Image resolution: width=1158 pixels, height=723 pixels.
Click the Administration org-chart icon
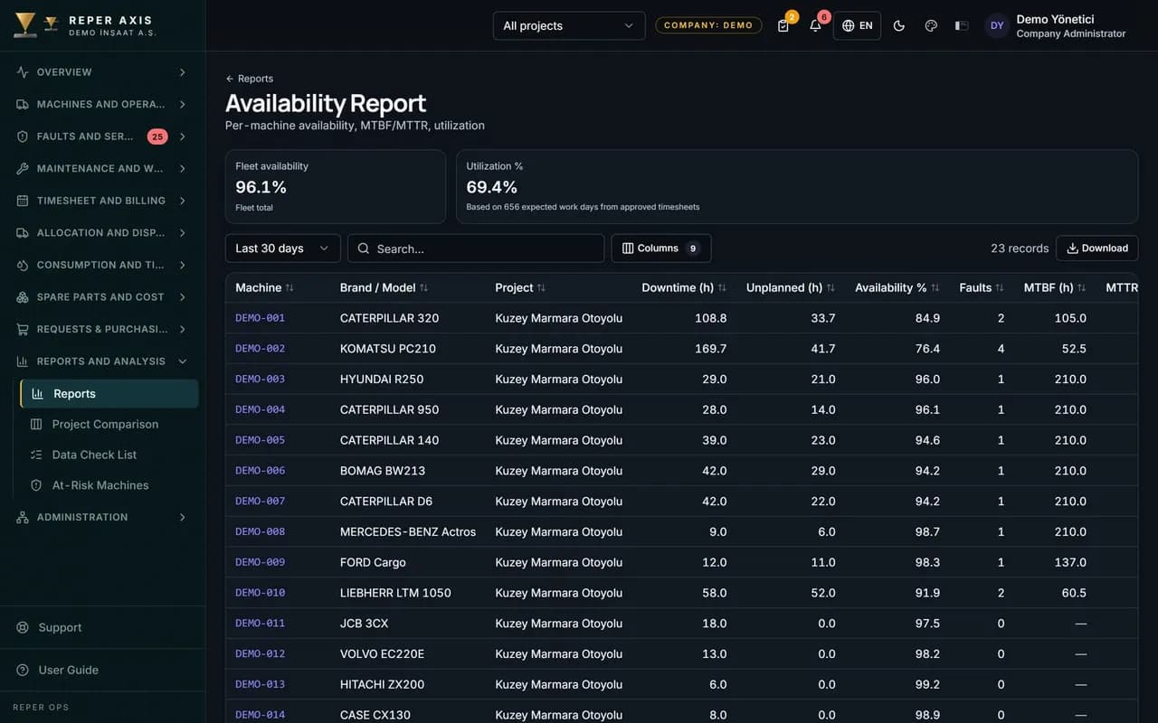coord(23,517)
